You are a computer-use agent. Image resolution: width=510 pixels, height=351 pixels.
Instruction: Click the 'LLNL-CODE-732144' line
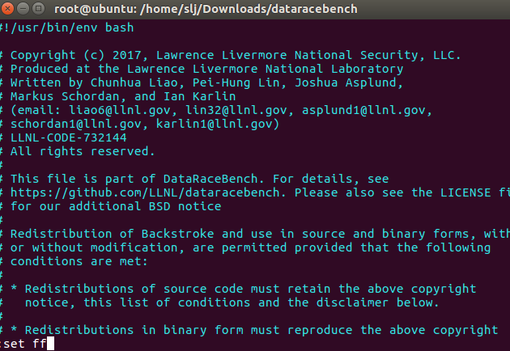click(x=63, y=137)
